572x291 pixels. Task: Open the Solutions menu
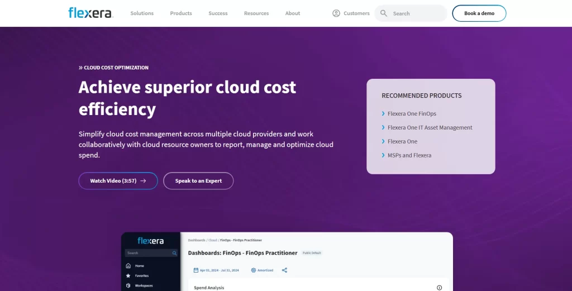tap(142, 13)
